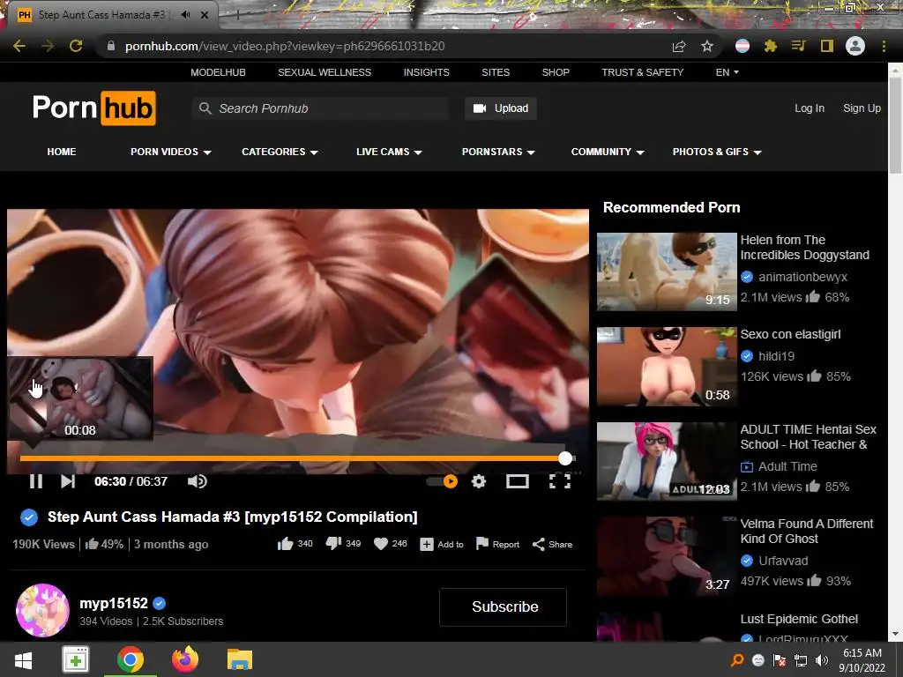Open the media controls icon in Chrome toolbar

point(798,46)
